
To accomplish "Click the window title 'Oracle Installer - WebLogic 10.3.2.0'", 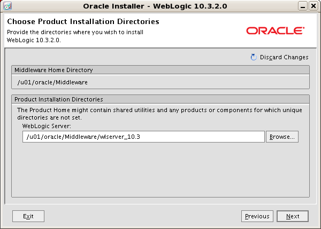I will [x=155, y=6].
